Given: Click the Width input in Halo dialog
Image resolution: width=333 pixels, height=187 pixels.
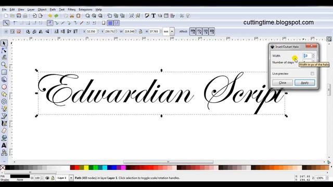Looking at the screenshot, I should point(307,56).
